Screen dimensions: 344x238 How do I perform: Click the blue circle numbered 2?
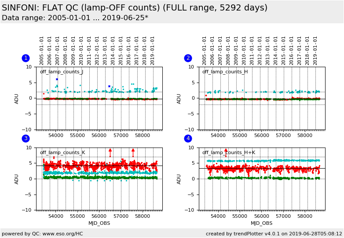tap(188, 58)
